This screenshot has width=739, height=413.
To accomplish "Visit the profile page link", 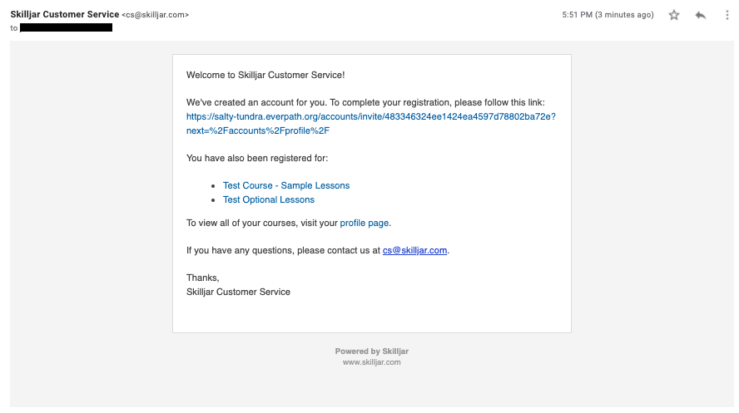I will (x=365, y=223).
